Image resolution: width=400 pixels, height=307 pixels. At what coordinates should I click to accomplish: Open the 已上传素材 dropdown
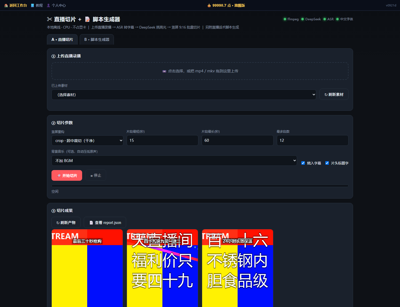[x=184, y=95]
